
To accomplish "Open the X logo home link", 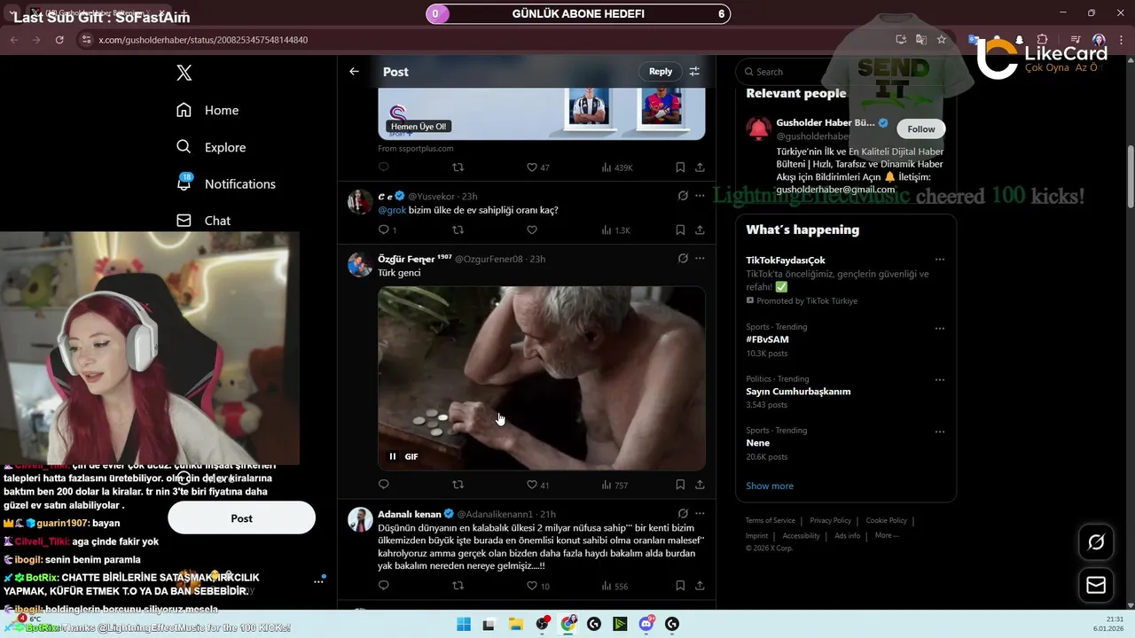I will click(184, 73).
